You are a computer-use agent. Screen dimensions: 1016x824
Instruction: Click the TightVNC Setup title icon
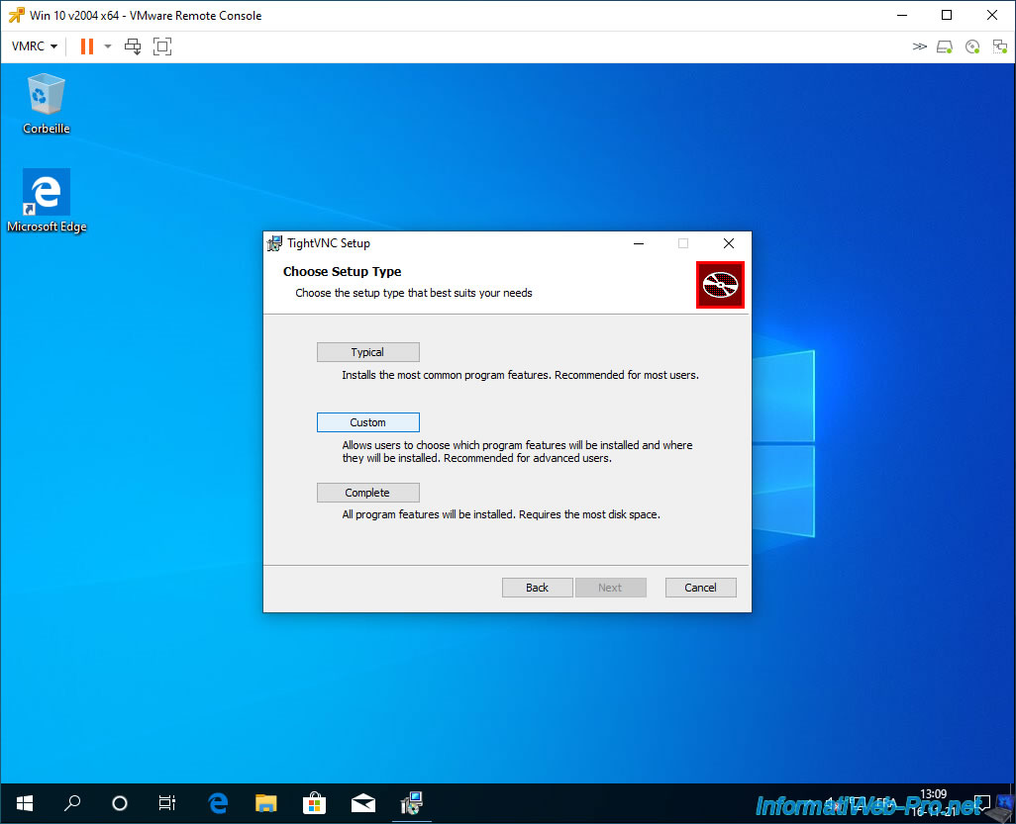click(274, 243)
